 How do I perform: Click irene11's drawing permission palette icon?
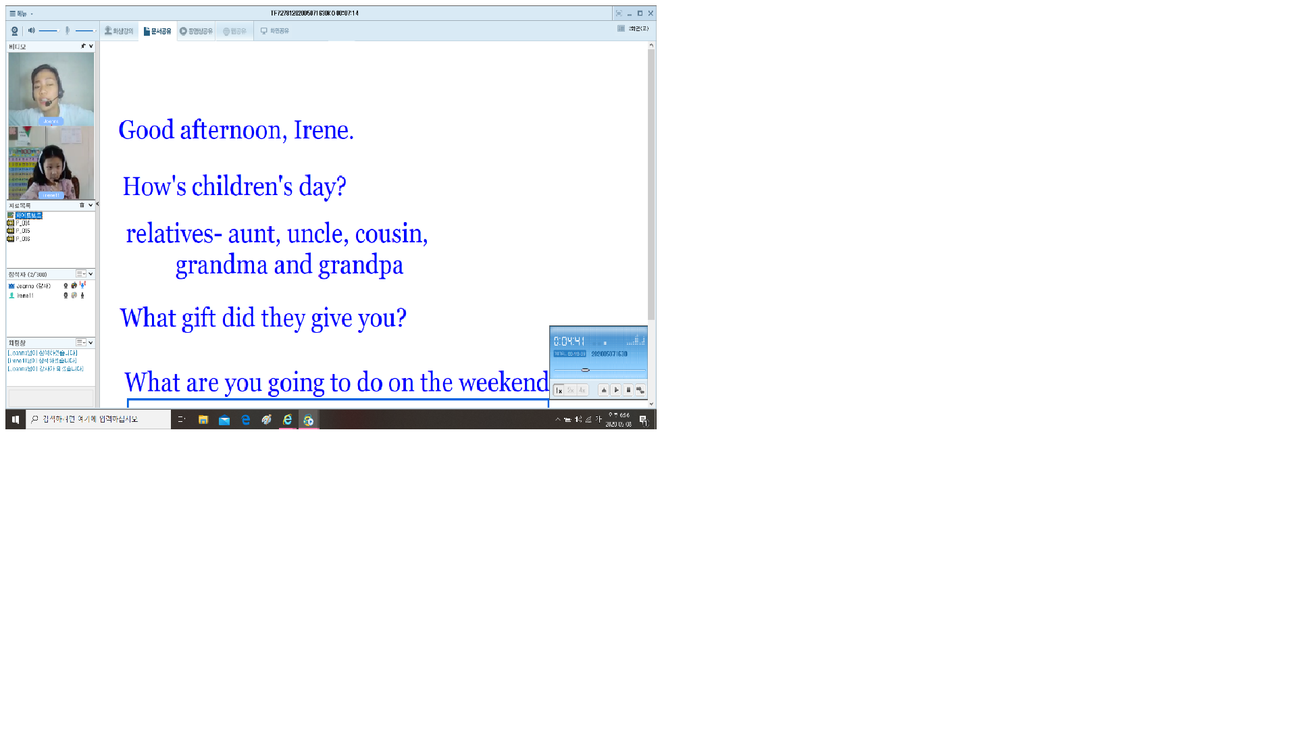pyautogui.click(x=74, y=296)
